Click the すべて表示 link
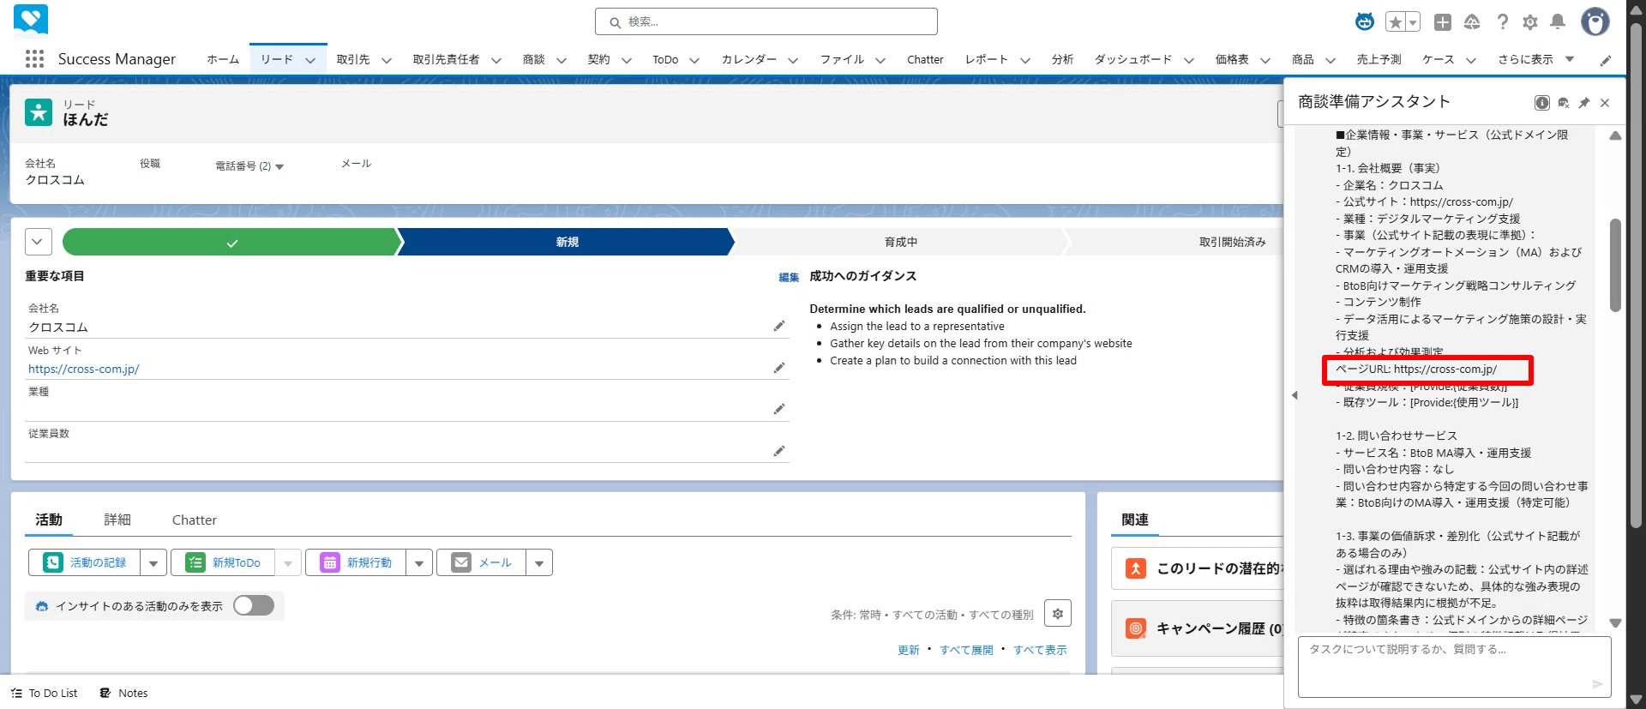 point(1040,650)
